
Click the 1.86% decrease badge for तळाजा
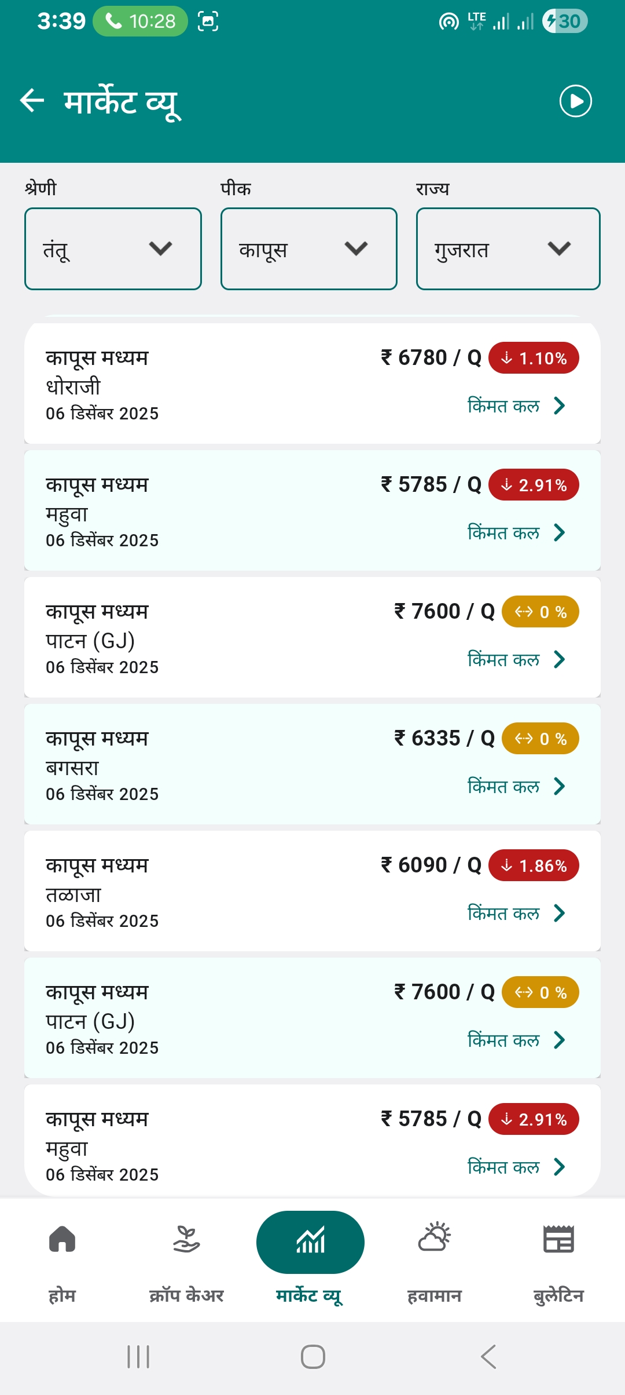[534, 866]
